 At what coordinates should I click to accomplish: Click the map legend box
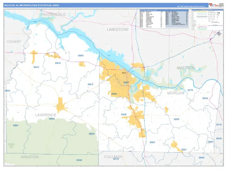click(x=207, y=20)
